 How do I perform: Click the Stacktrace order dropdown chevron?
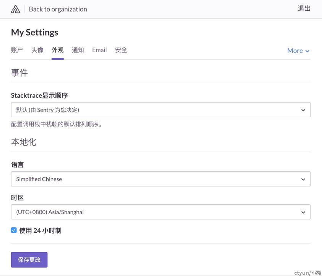click(303, 110)
